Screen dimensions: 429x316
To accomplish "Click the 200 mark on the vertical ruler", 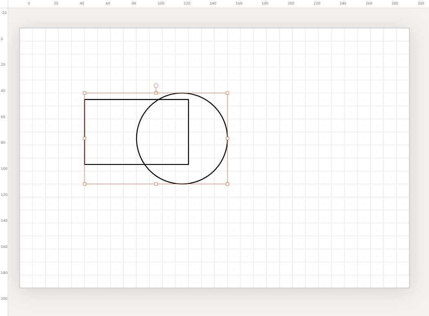I will click(4, 298).
